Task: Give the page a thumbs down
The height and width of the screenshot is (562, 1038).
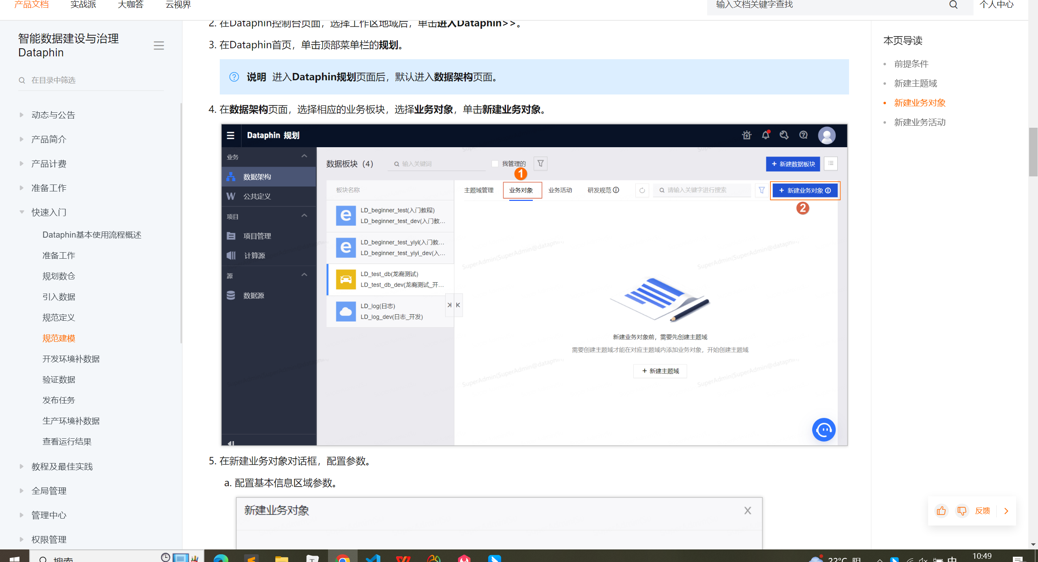Action: point(961,511)
